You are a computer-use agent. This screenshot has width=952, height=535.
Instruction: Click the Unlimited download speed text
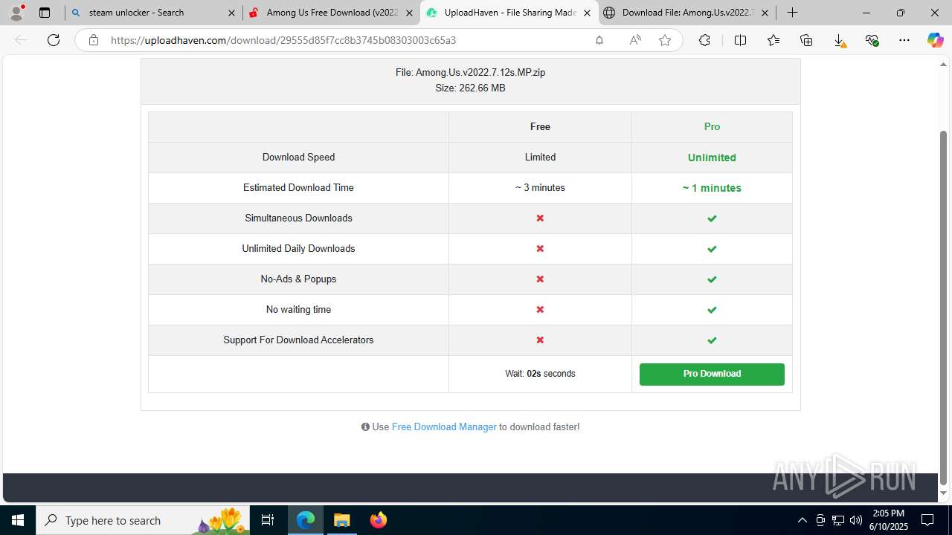[x=712, y=158]
